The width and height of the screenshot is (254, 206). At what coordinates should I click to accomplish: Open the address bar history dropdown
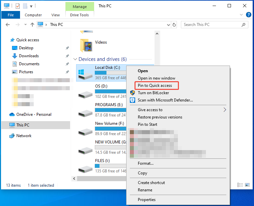(x=167, y=25)
